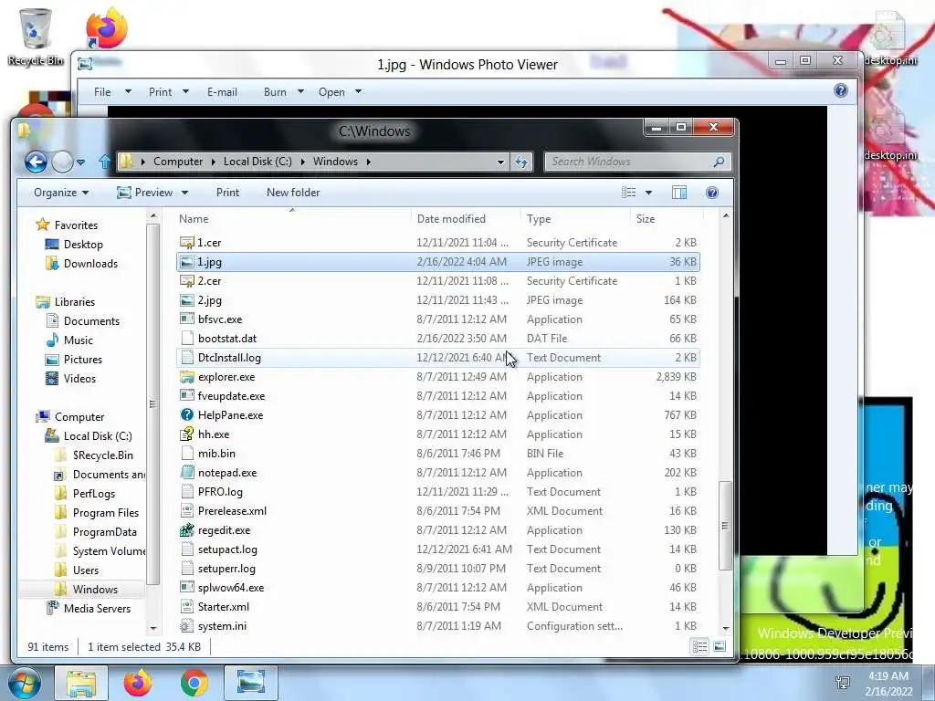The image size is (935, 701).
Task: Select the notepad.exe icon
Action: pos(187,473)
